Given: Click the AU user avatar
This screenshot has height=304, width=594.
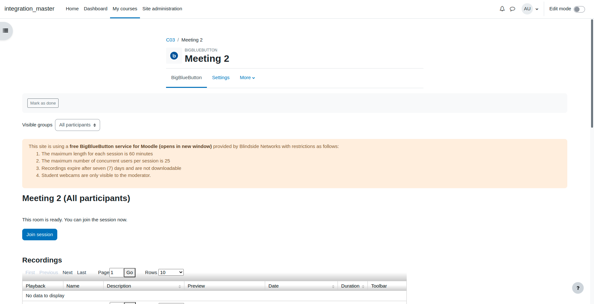Looking at the screenshot, I should pyautogui.click(x=527, y=9).
